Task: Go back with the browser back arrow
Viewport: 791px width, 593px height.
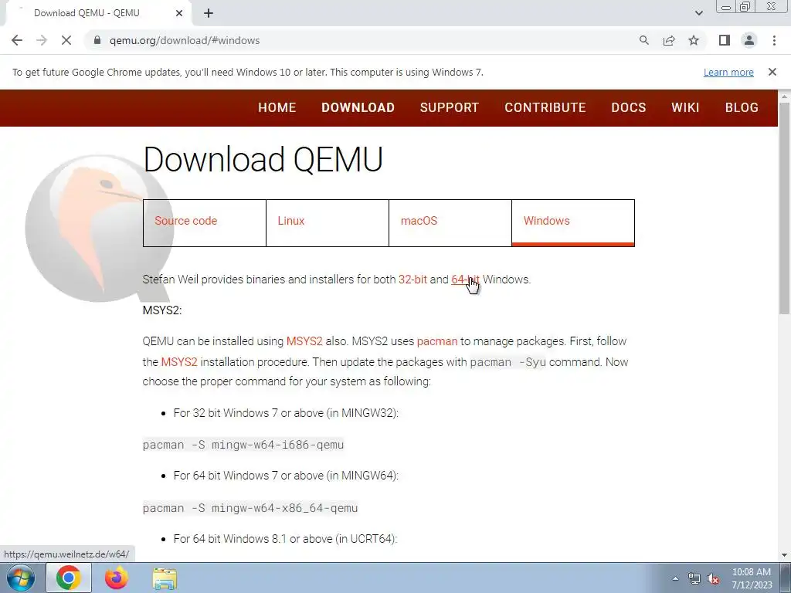Action: point(17,40)
